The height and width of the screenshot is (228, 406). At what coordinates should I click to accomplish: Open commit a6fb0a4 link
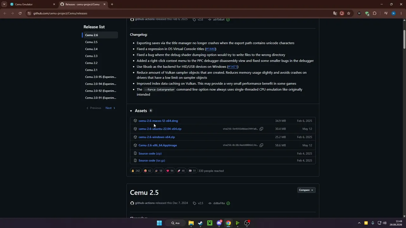(216, 20)
